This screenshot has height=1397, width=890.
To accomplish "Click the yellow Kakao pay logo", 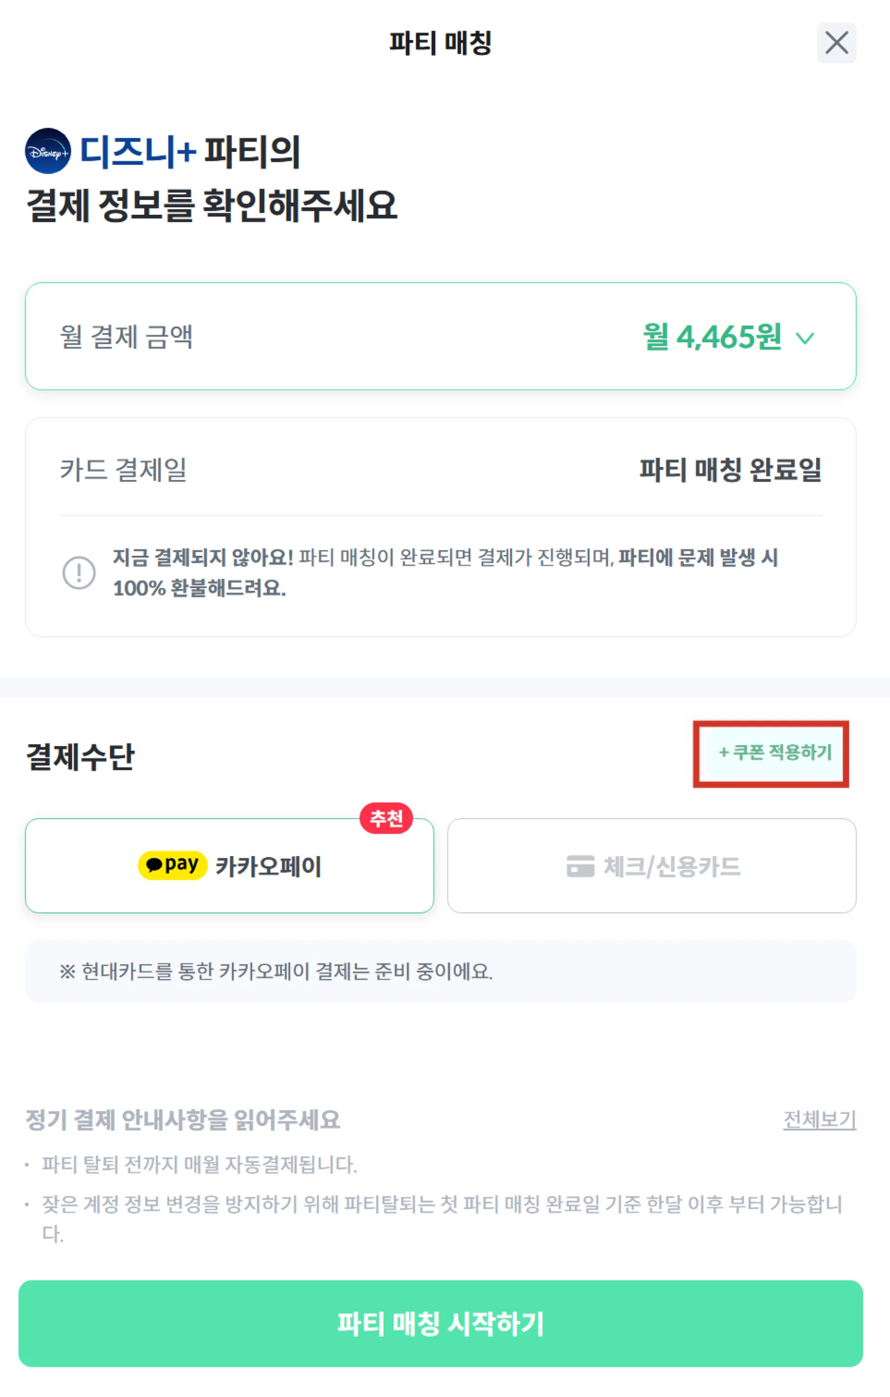I will click(x=172, y=865).
